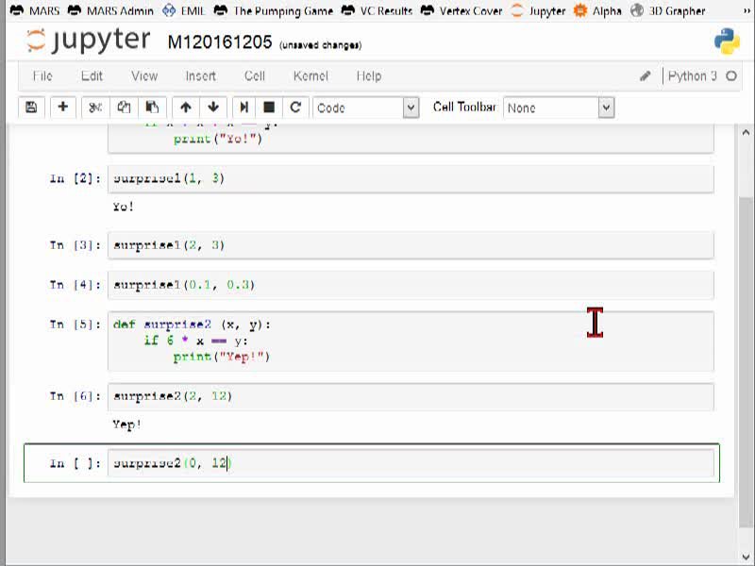
Task: Paste cell below icon
Action: point(152,108)
